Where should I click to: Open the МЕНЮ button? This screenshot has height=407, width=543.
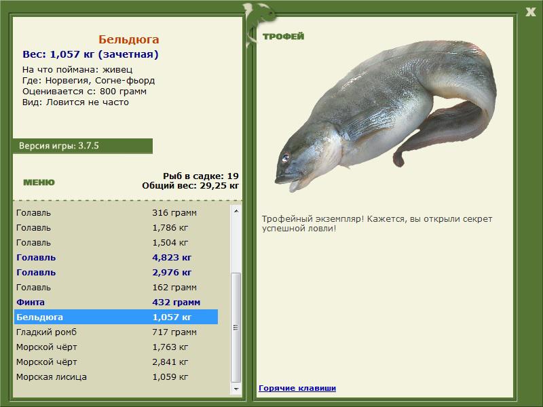39,182
